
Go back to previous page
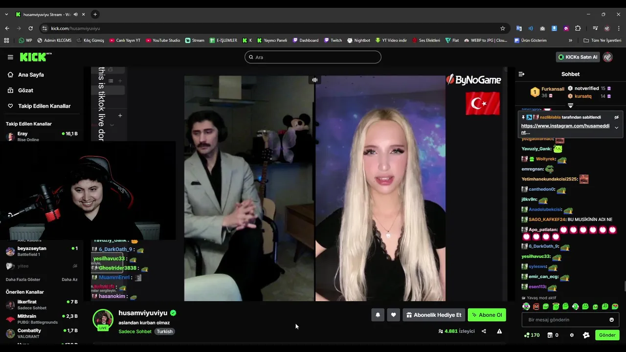tap(7, 28)
